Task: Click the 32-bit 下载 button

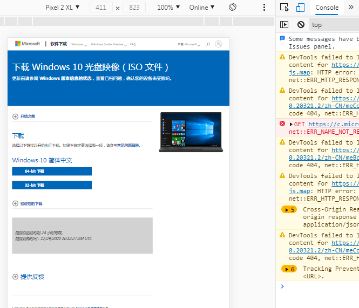Action: point(52,185)
